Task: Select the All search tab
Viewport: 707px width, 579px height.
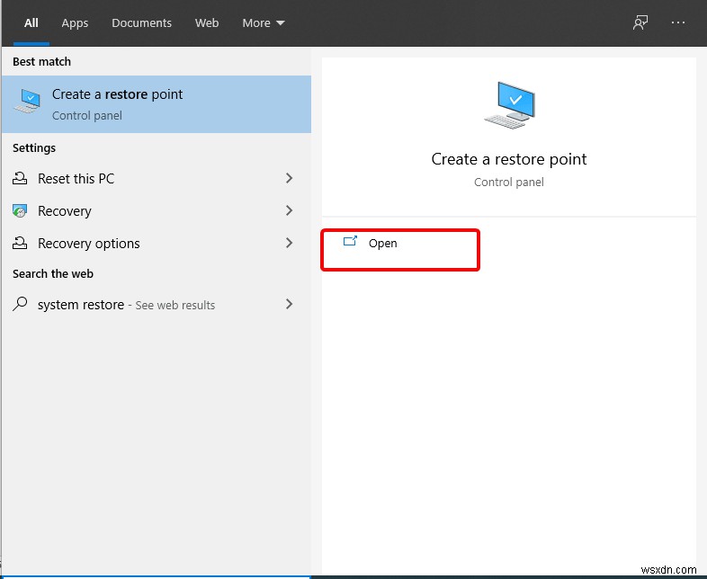Action: [31, 23]
